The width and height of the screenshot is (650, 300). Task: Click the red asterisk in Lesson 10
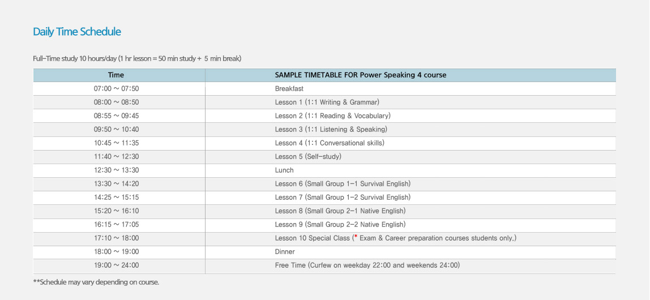coord(356,237)
